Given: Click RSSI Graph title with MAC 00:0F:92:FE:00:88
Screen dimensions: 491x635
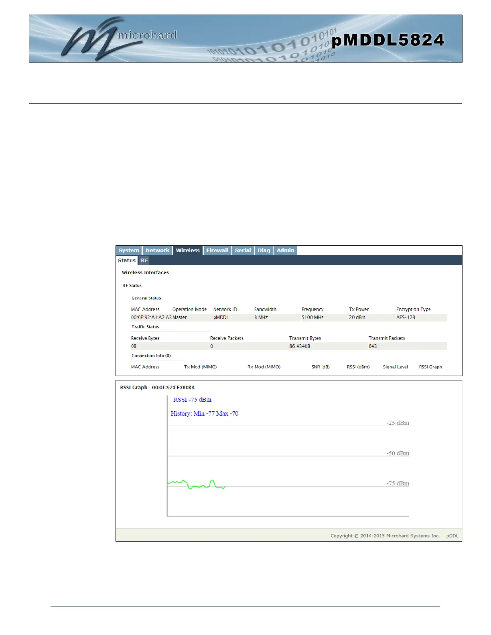Looking at the screenshot, I should [x=157, y=388].
